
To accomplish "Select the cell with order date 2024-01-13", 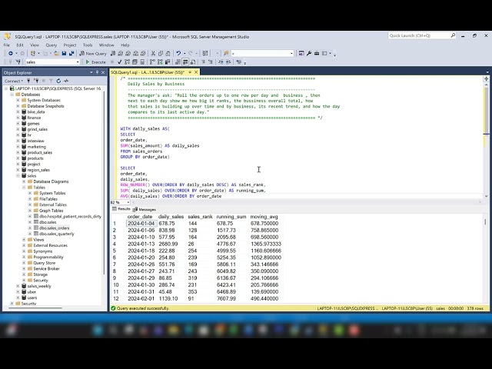I will (x=141, y=244).
